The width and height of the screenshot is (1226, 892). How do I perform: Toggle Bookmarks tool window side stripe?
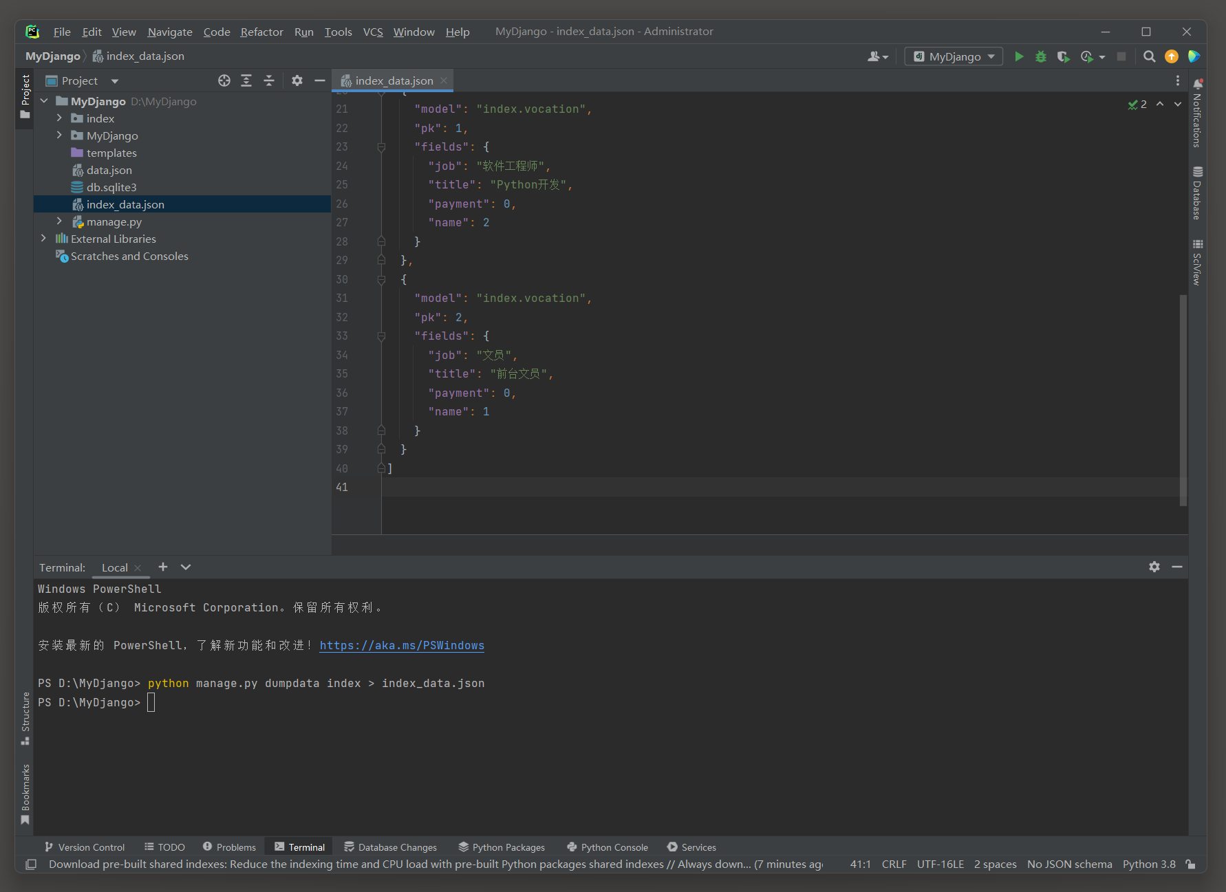[25, 794]
